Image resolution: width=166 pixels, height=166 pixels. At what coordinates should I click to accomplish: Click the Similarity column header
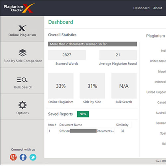122,125
